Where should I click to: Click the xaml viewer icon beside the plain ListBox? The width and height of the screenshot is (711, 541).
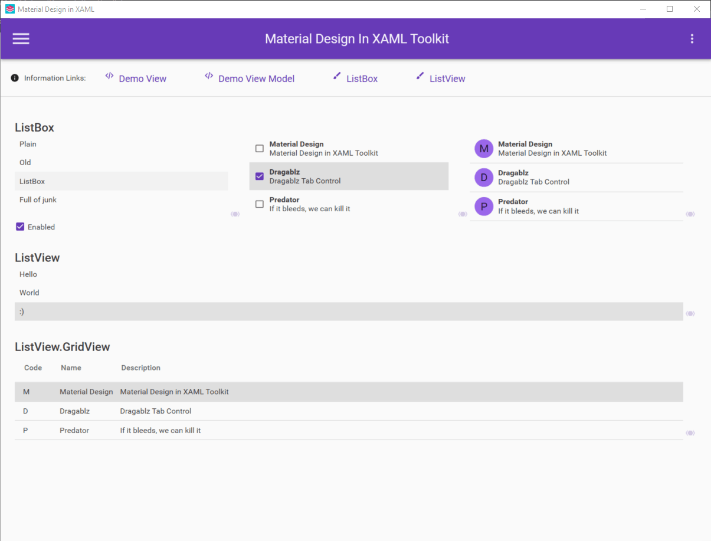(x=235, y=214)
